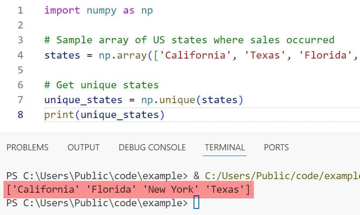Click the 'import' keyword on line 1
360x215 pixels.
point(62,10)
